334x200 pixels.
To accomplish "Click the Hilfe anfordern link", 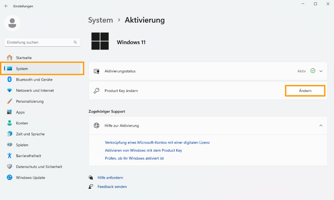I will [110, 177].
